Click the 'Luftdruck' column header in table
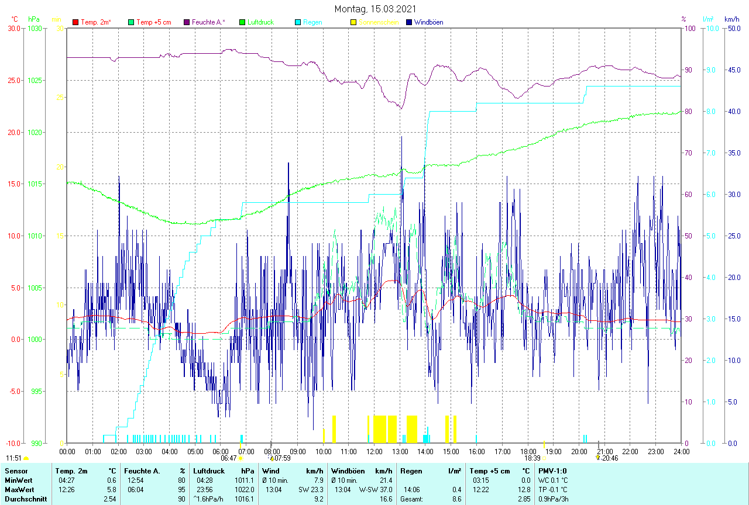Screen dimensions: 749x505 208,471
